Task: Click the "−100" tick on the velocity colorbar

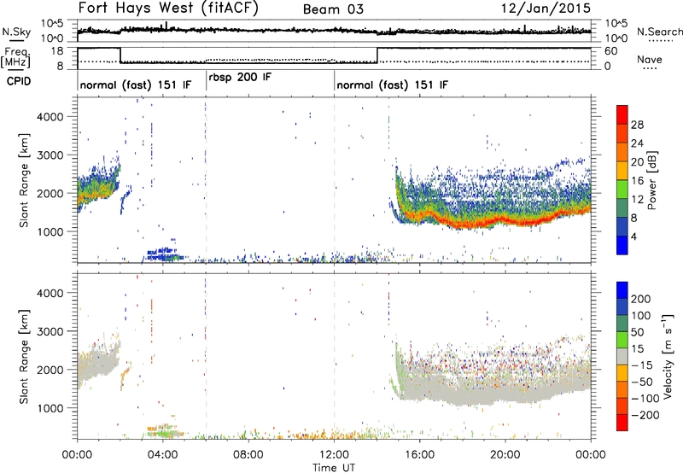Action: tap(645, 399)
